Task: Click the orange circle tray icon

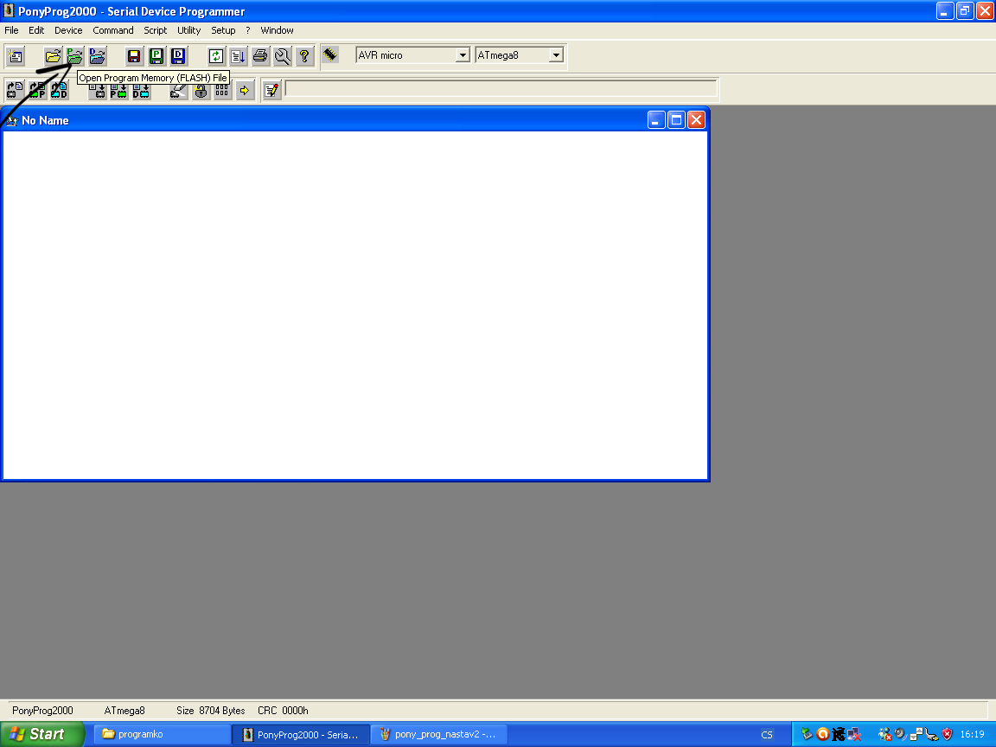Action: (822, 734)
